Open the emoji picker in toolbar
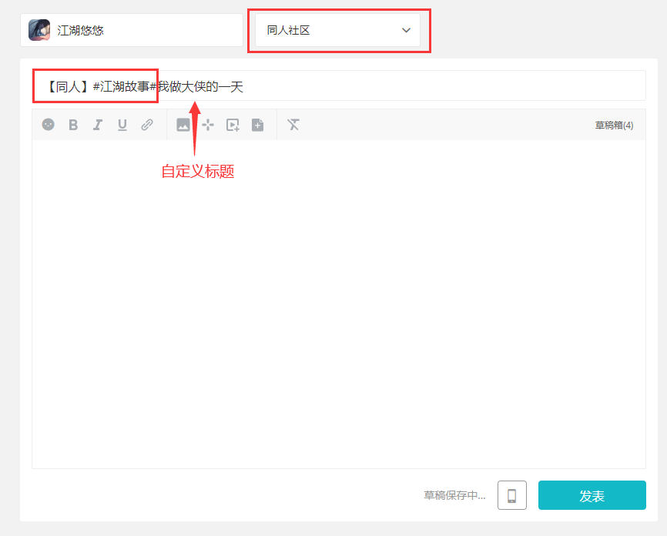The image size is (667, 536). 49,124
